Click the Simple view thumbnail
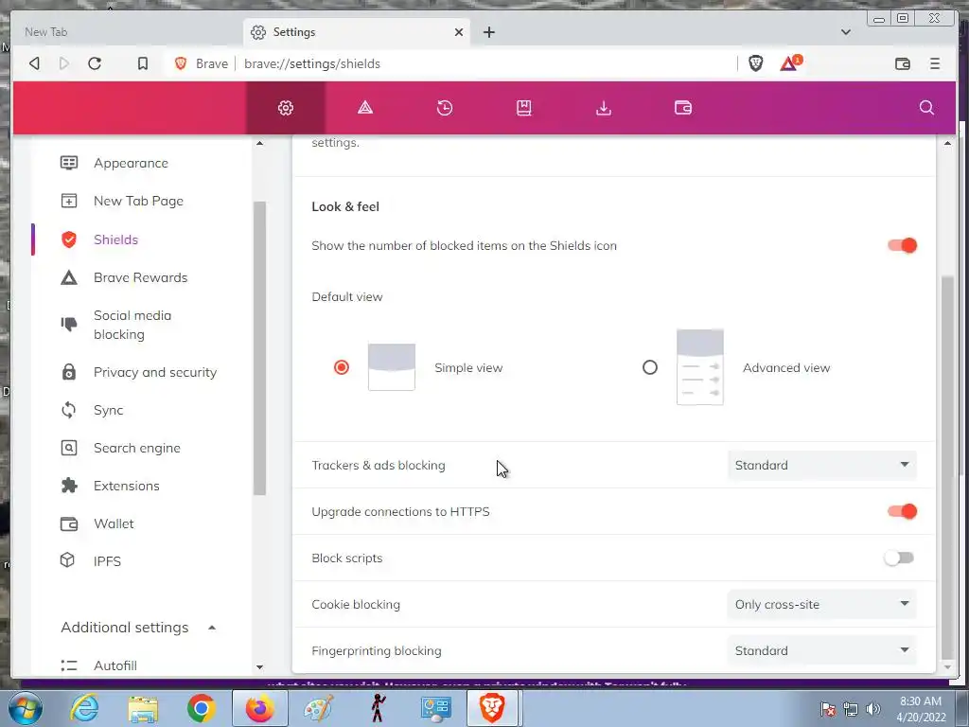This screenshot has height=727, width=969. [x=391, y=367]
